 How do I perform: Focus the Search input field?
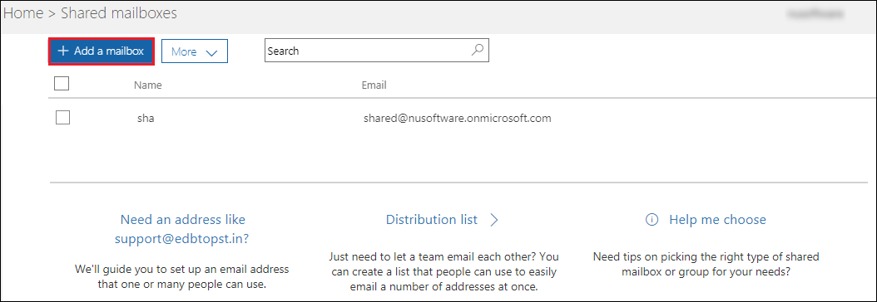pyautogui.click(x=376, y=50)
